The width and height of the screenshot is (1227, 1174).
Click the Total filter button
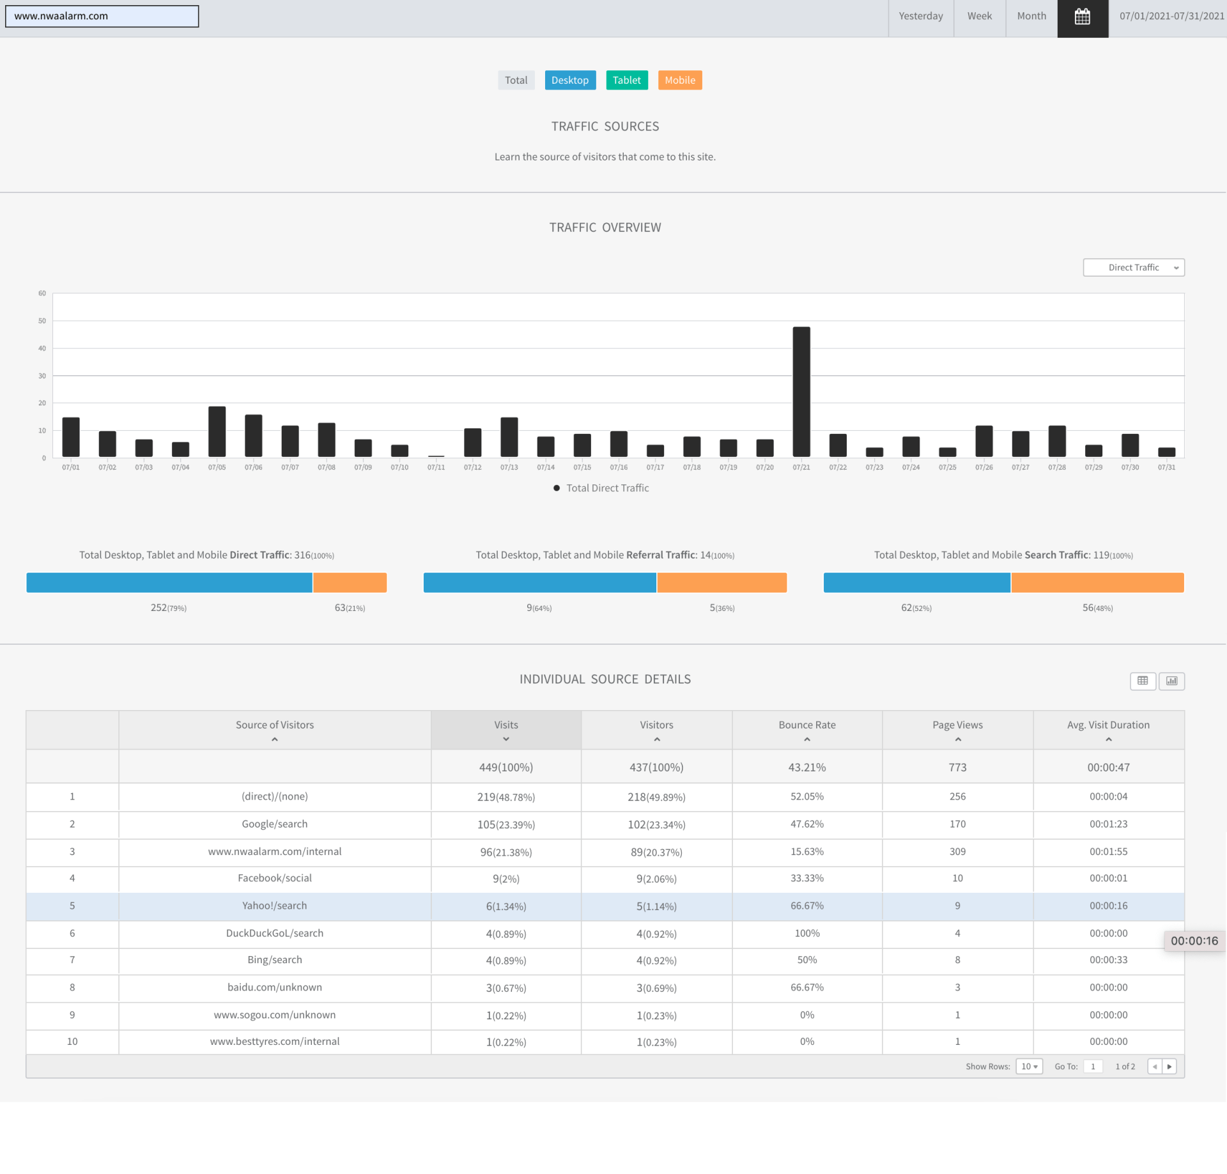point(516,80)
